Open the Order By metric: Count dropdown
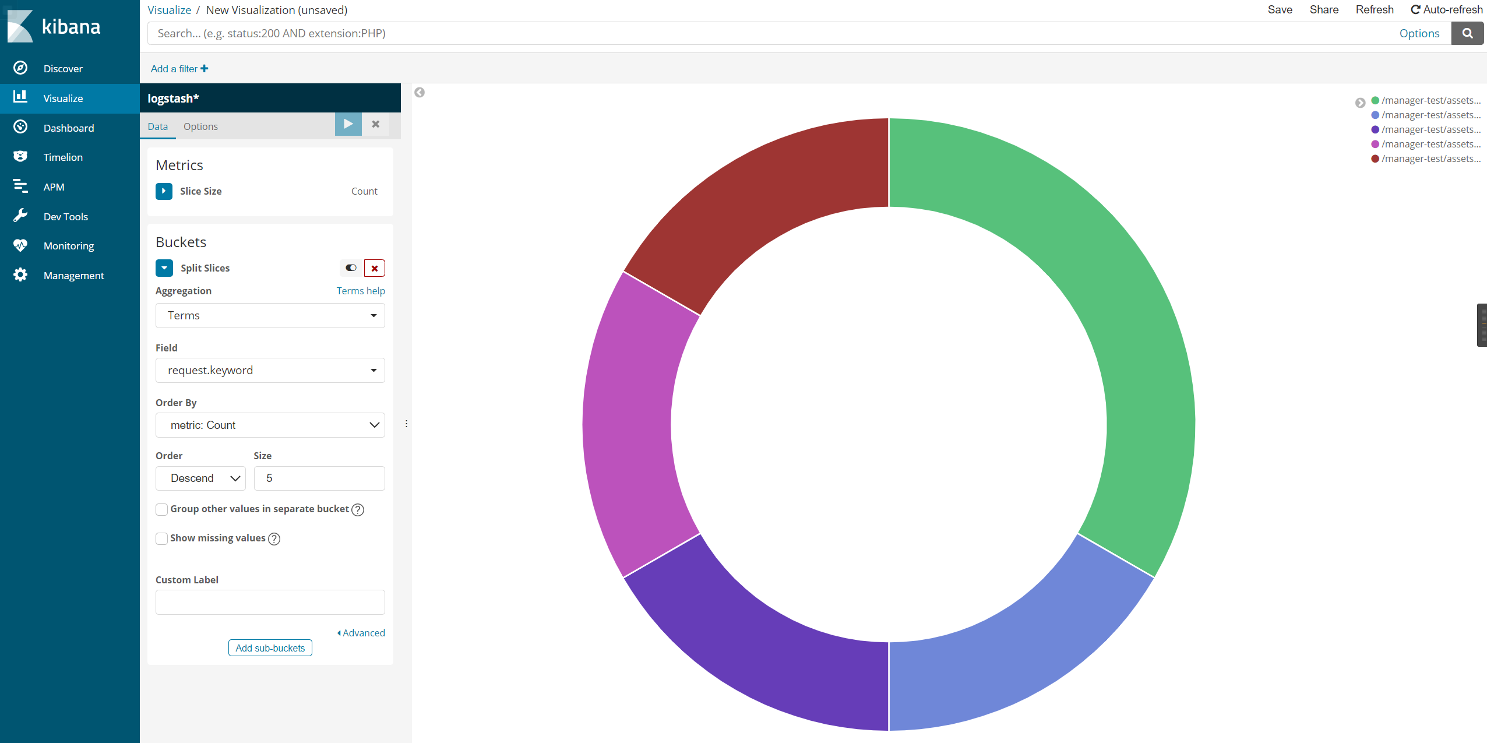This screenshot has width=1487, height=743. tap(270, 425)
